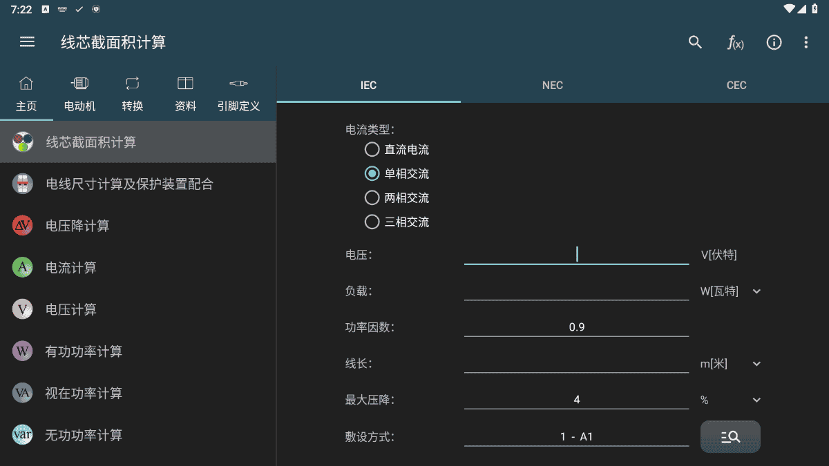The image size is (829, 466).
Task: Tap the search magnifier icon
Action: point(695,42)
